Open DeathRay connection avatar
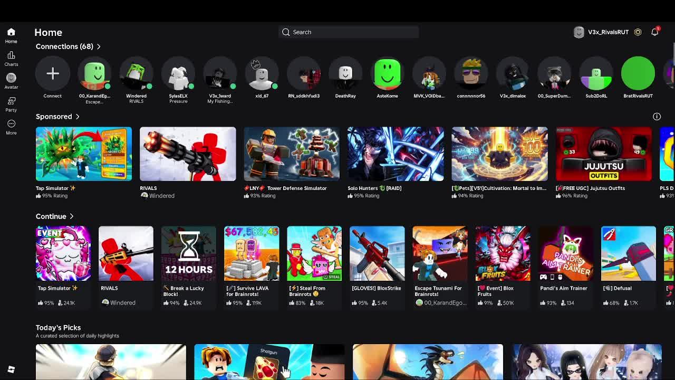 coord(345,73)
